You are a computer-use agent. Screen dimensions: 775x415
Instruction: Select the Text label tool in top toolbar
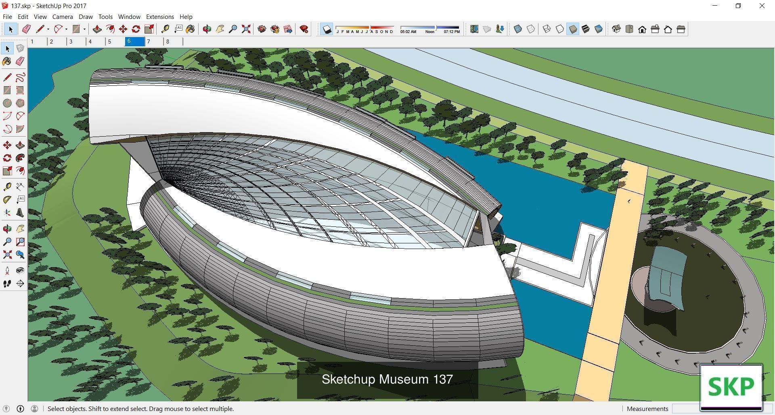(x=178, y=29)
